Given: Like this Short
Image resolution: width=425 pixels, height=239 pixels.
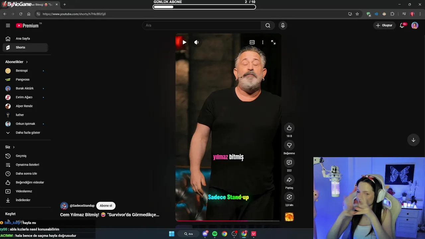Looking at the screenshot, I should click(x=289, y=128).
